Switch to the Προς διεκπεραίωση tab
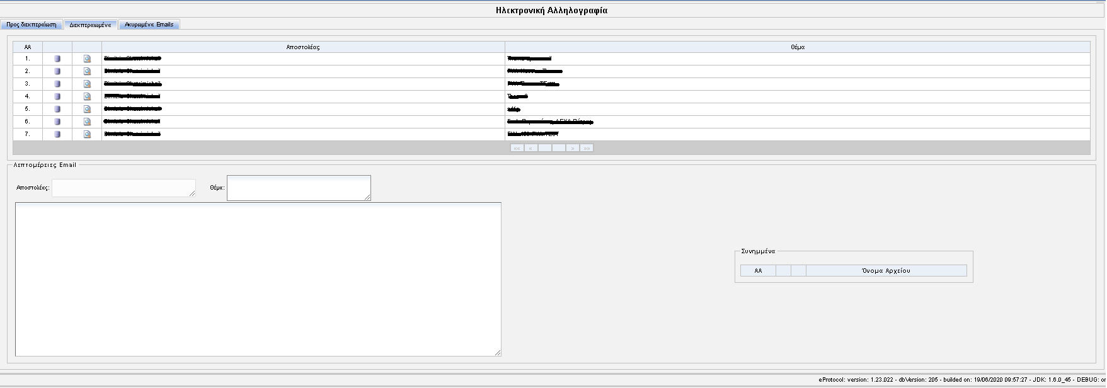The width and height of the screenshot is (1107, 388). click(32, 25)
